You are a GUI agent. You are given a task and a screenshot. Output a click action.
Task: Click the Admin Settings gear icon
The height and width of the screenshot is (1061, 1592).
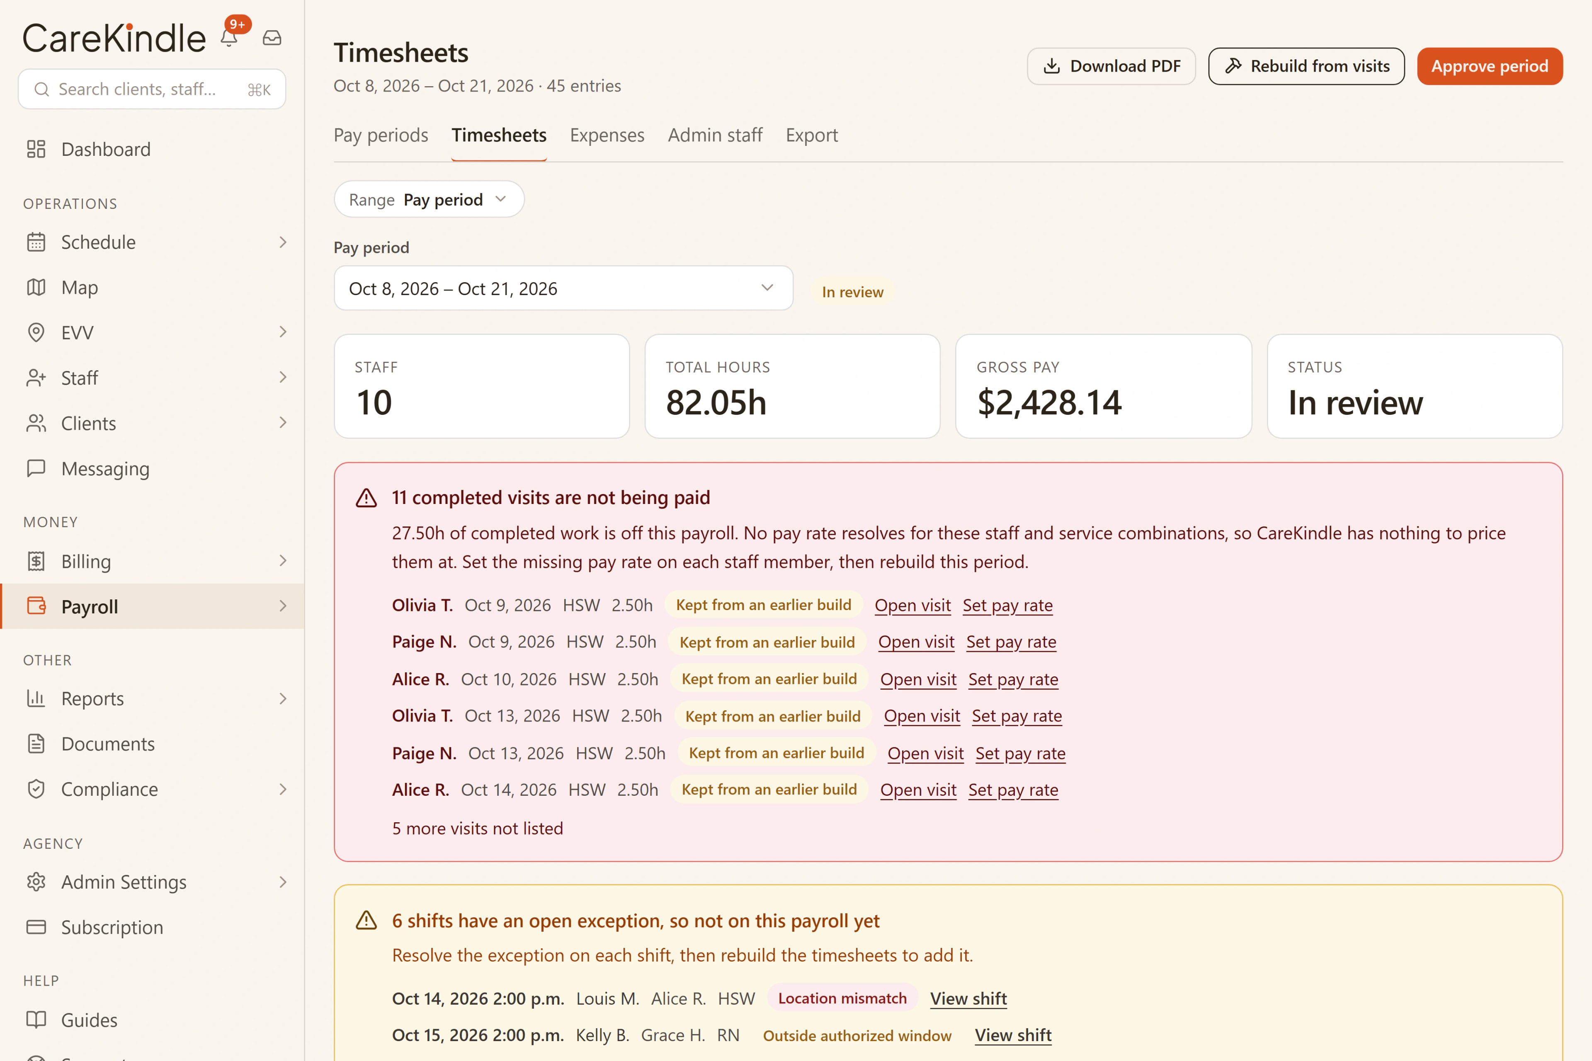pos(36,882)
